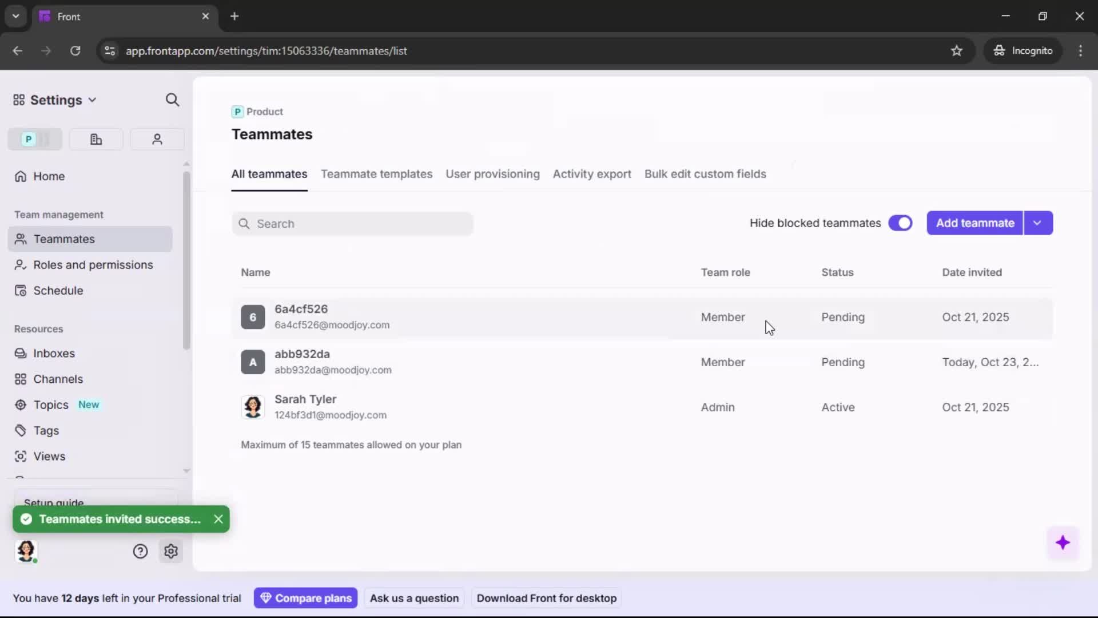This screenshot has width=1098, height=618.
Task: Open the Settings workspace switcher chevron
Action: pos(93,100)
